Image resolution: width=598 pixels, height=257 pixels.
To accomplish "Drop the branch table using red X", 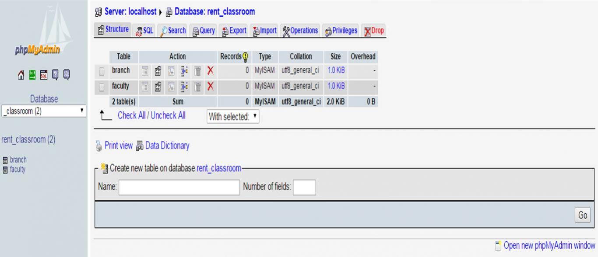I will [x=210, y=70].
